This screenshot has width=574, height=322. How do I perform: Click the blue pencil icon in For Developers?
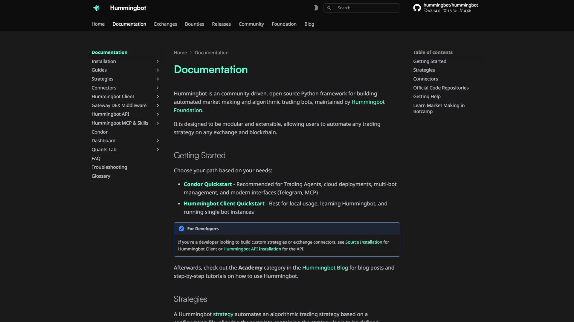click(x=181, y=229)
